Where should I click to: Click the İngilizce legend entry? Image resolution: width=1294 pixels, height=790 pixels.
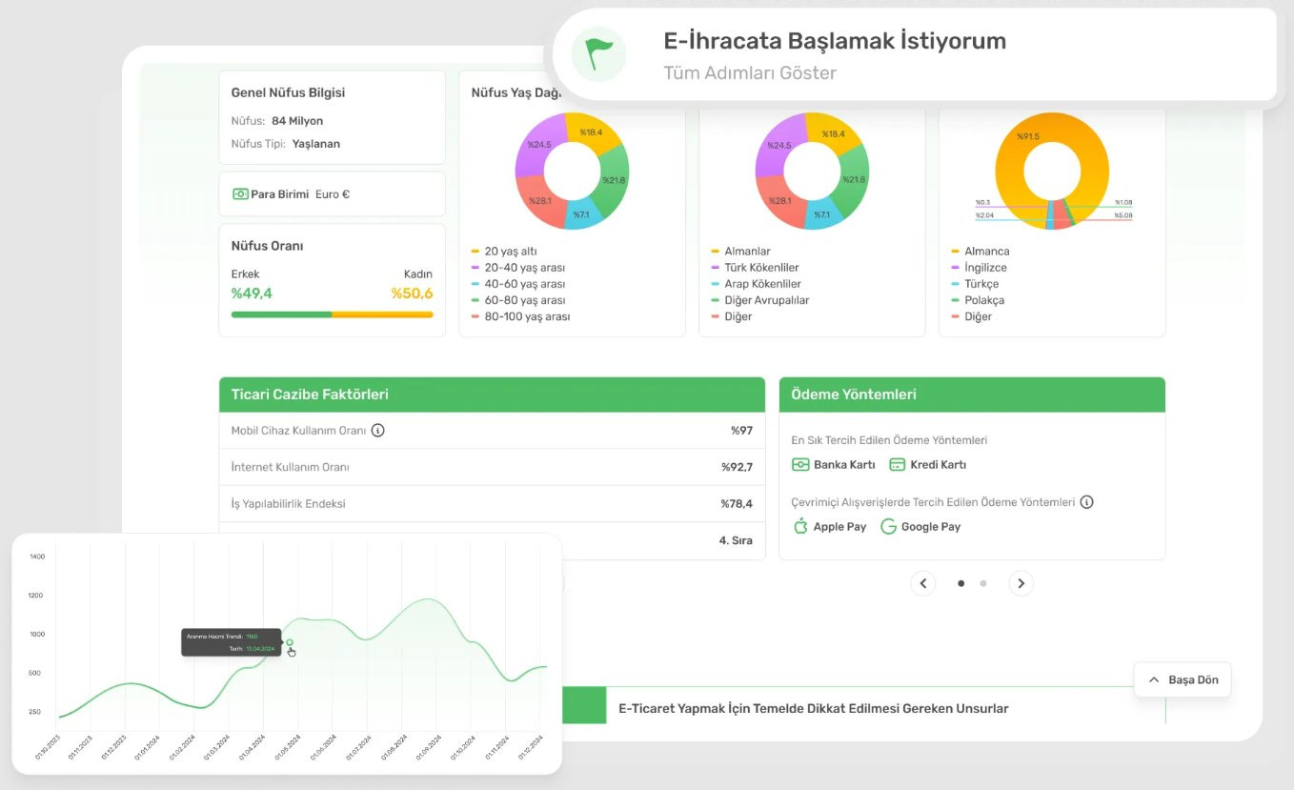click(980, 268)
